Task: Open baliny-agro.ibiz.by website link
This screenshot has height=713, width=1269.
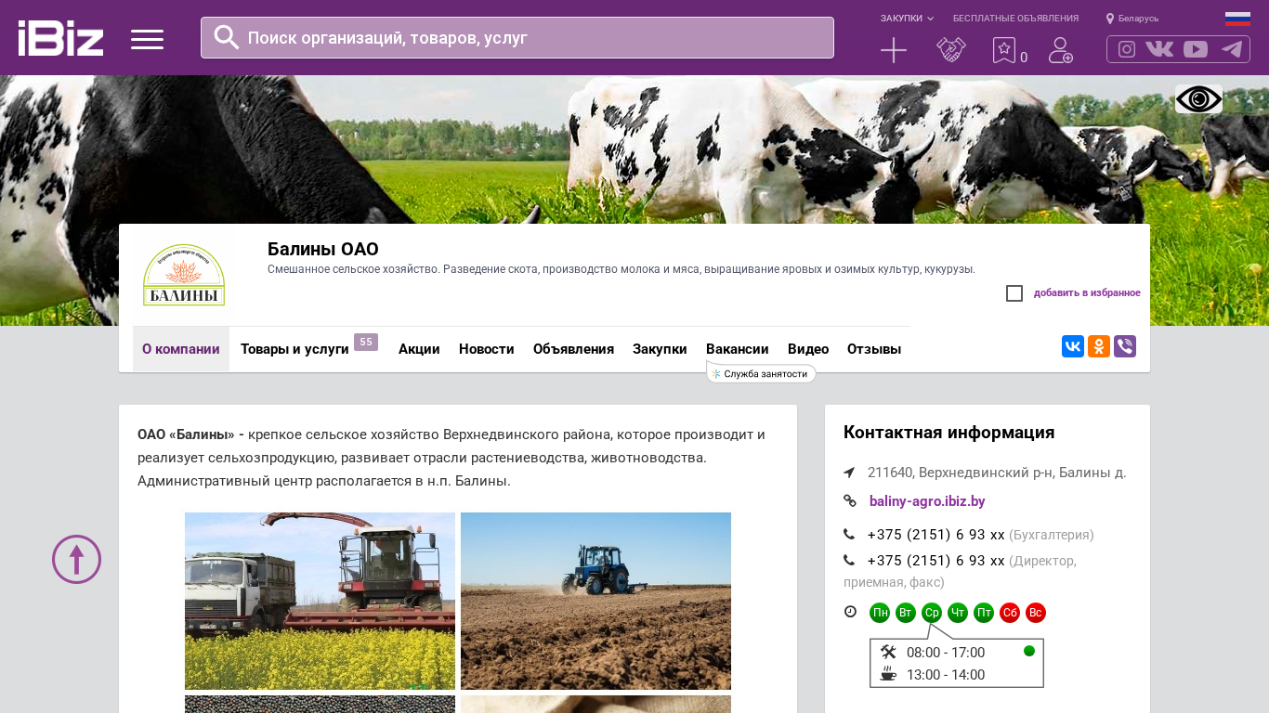Action: [x=927, y=501]
